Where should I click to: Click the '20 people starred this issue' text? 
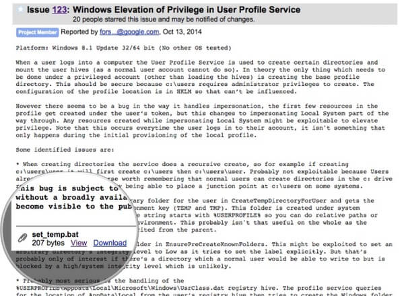pos(164,20)
